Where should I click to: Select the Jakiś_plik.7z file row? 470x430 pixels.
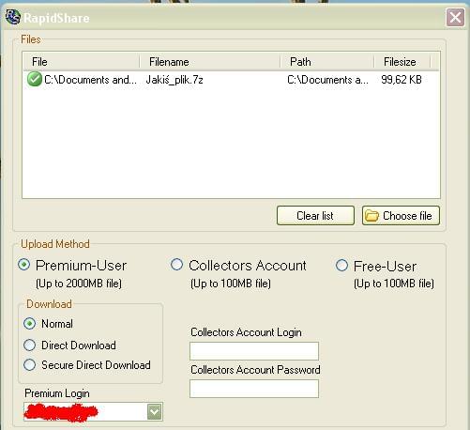click(232, 80)
